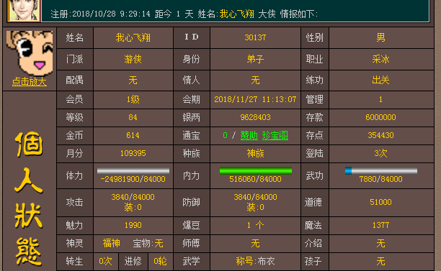Click the 体力 value -24981900/84000
Screen dimensions: 441x271
[x=133, y=179]
